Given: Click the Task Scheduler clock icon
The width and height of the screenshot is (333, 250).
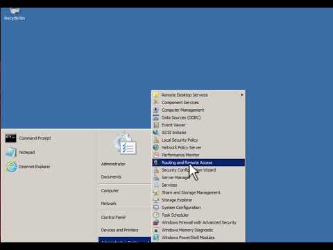Looking at the screenshot, I should point(156,215).
